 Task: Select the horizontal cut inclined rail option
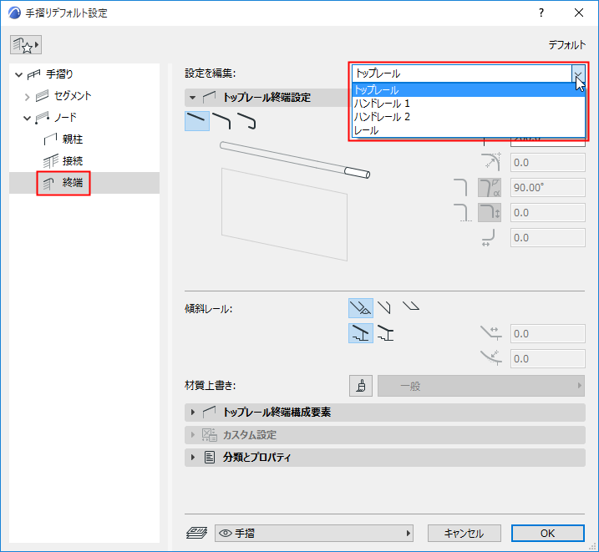click(411, 306)
